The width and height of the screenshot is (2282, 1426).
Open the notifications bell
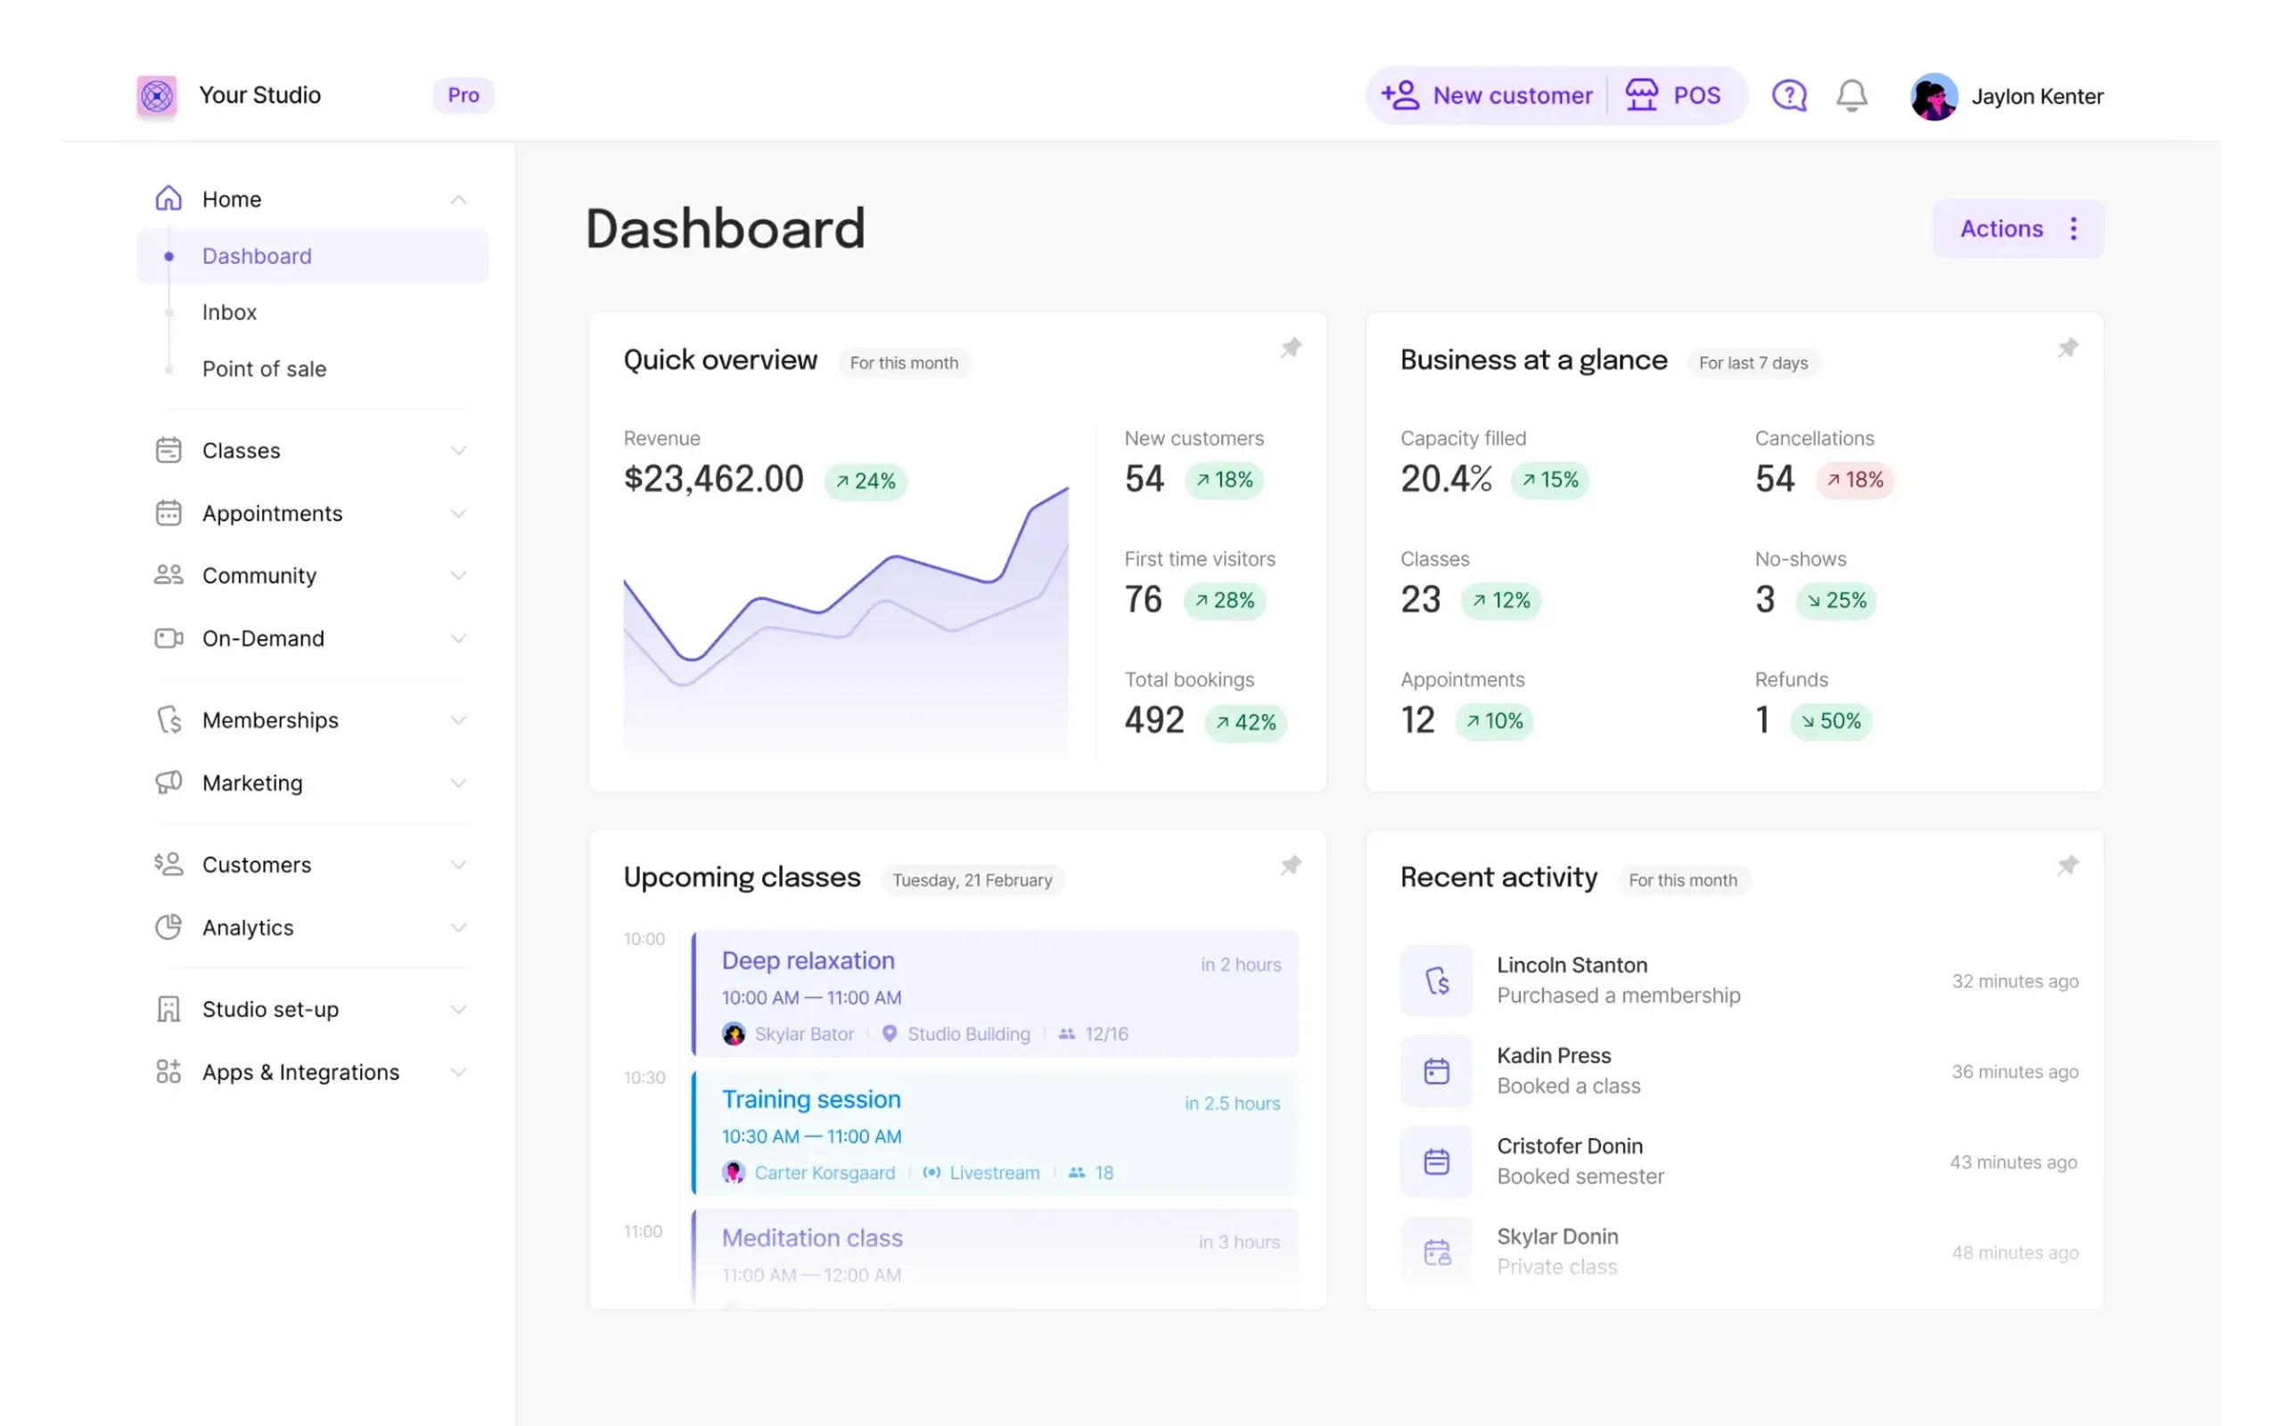[x=1851, y=95]
